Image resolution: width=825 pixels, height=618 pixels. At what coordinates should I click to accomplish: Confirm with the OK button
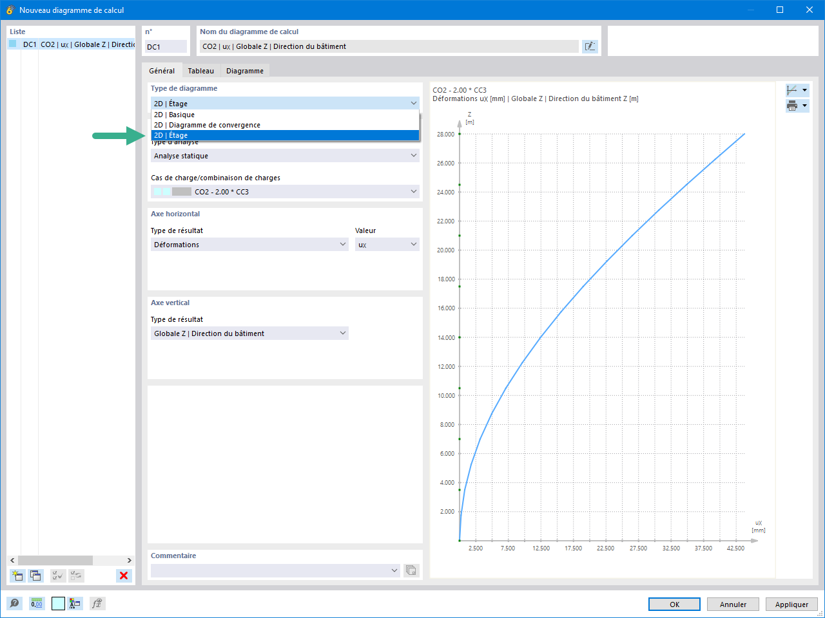(674, 604)
